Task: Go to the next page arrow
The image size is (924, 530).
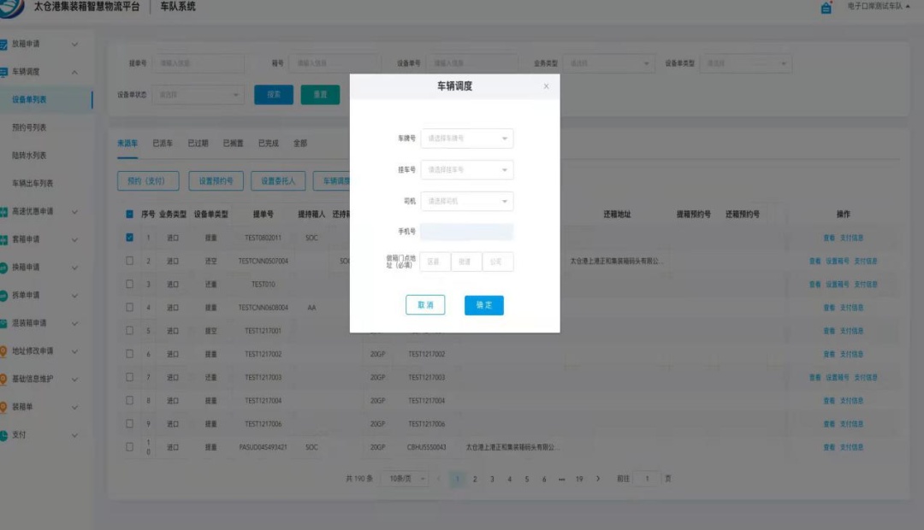Action: [x=598, y=479]
